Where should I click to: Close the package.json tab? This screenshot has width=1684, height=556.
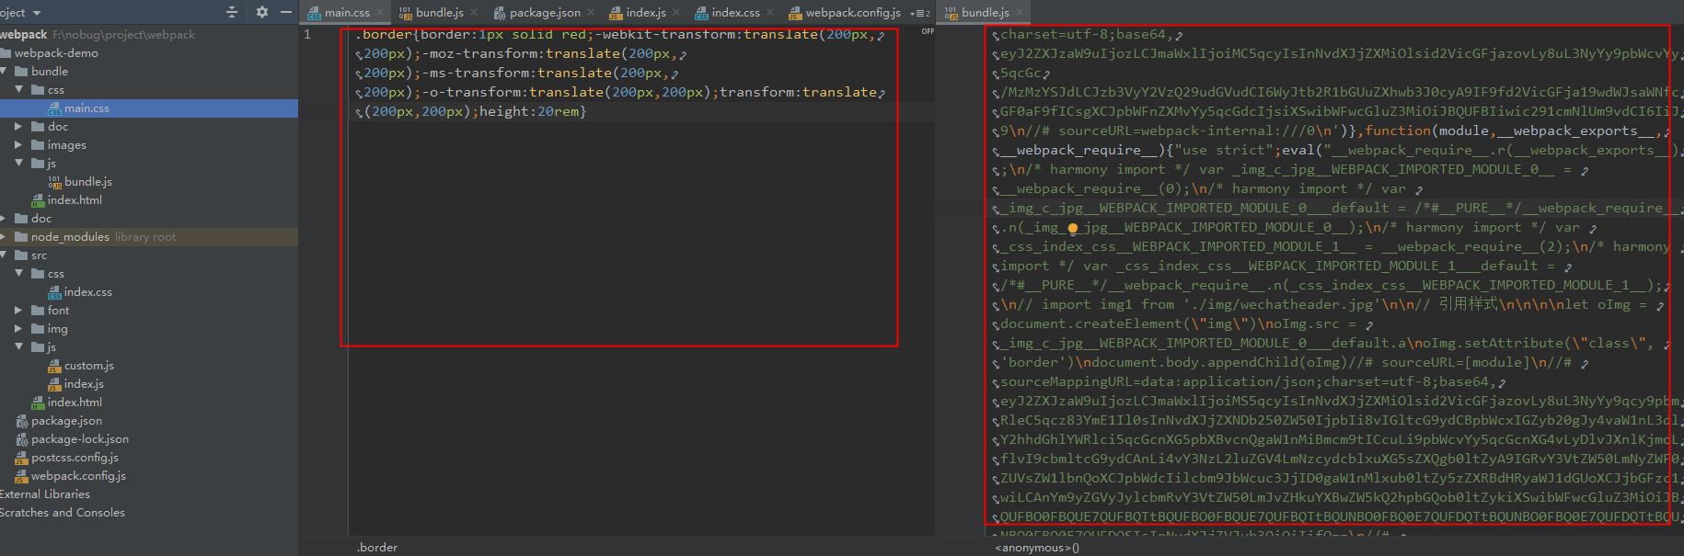tap(591, 12)
